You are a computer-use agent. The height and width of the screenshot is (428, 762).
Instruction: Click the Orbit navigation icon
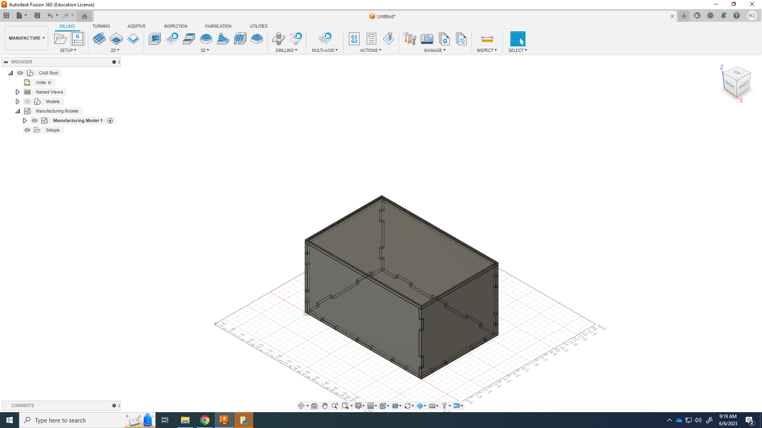pos(301,406)
